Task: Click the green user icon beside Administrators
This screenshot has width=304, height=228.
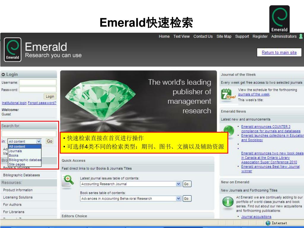Action: point(301,37)
